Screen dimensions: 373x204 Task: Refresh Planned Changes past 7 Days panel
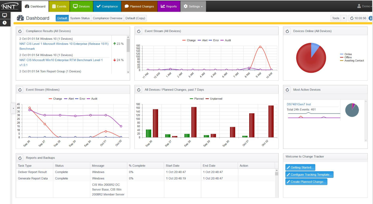139,90
